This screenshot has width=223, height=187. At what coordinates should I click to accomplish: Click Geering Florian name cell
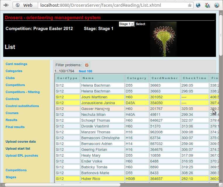(102, 150)
